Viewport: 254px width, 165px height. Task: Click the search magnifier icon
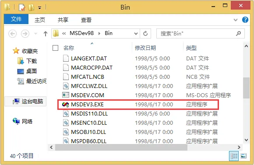tap(238, 34)
